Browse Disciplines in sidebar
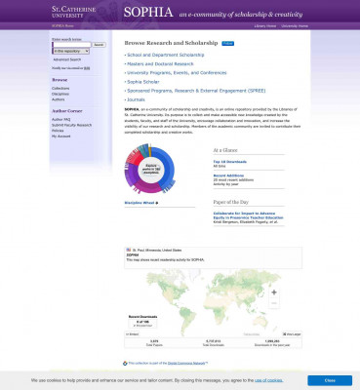 (60, 94)
